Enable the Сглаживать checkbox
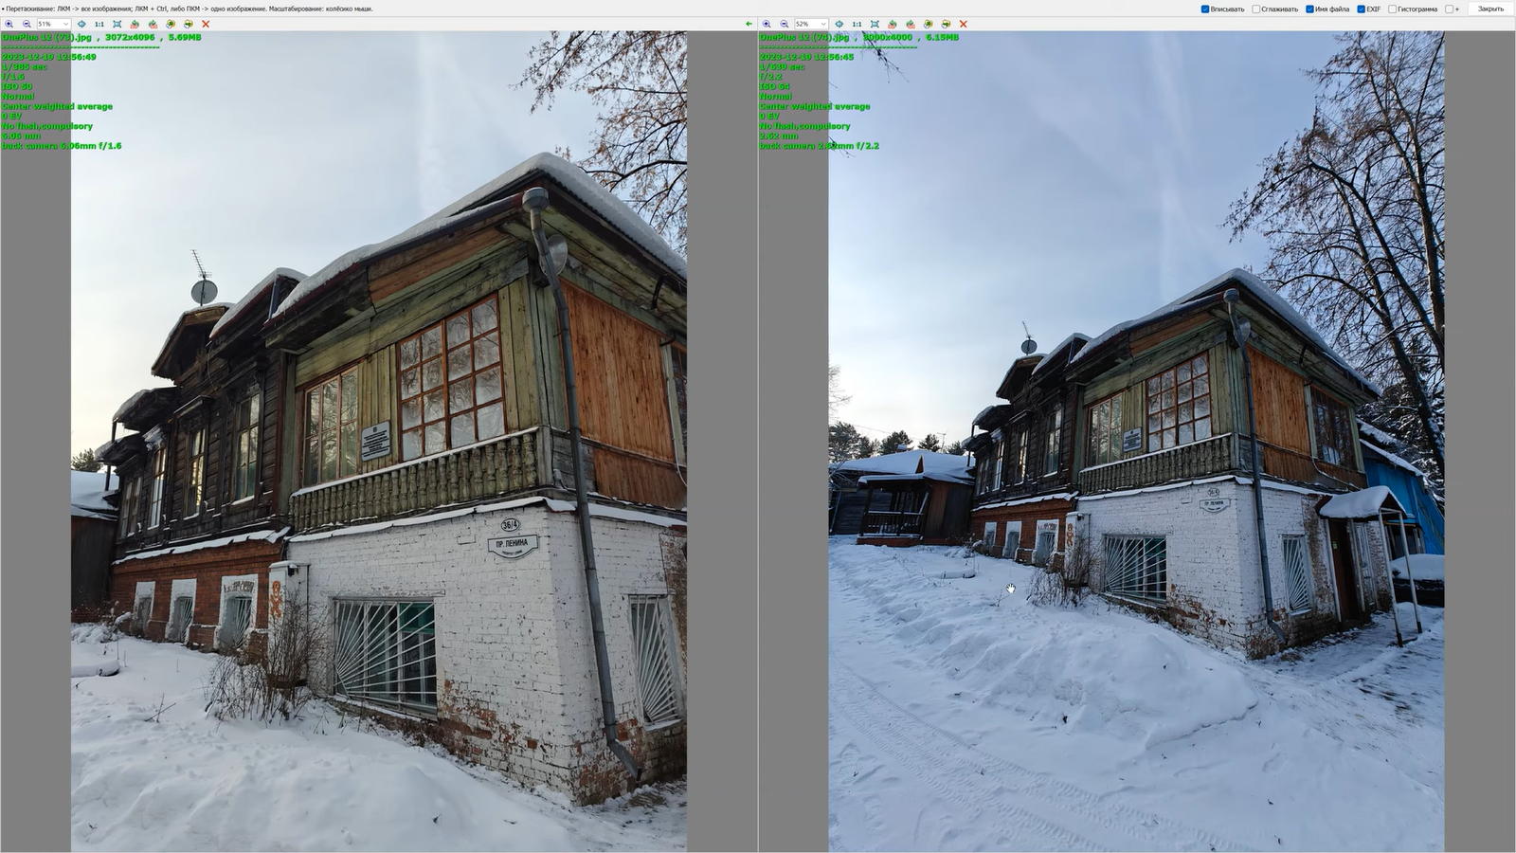 [1256, 9]
